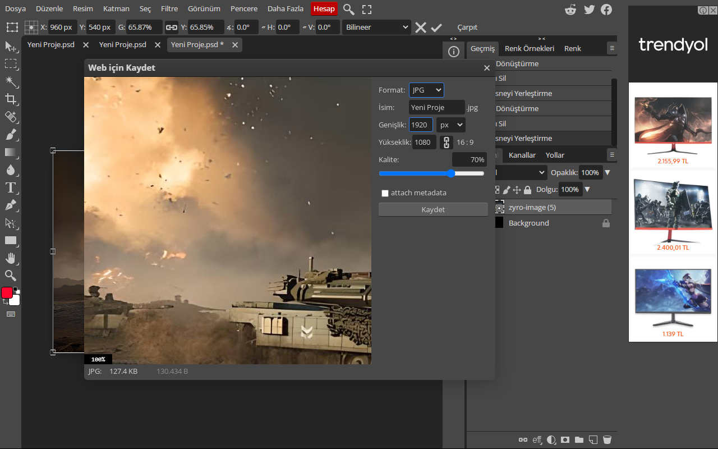
Task: Add a raster mask icon
Action: [565, 440]
